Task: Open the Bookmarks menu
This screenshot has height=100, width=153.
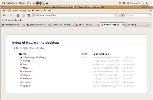Action: pyautogui.click(x=34, y=10)
